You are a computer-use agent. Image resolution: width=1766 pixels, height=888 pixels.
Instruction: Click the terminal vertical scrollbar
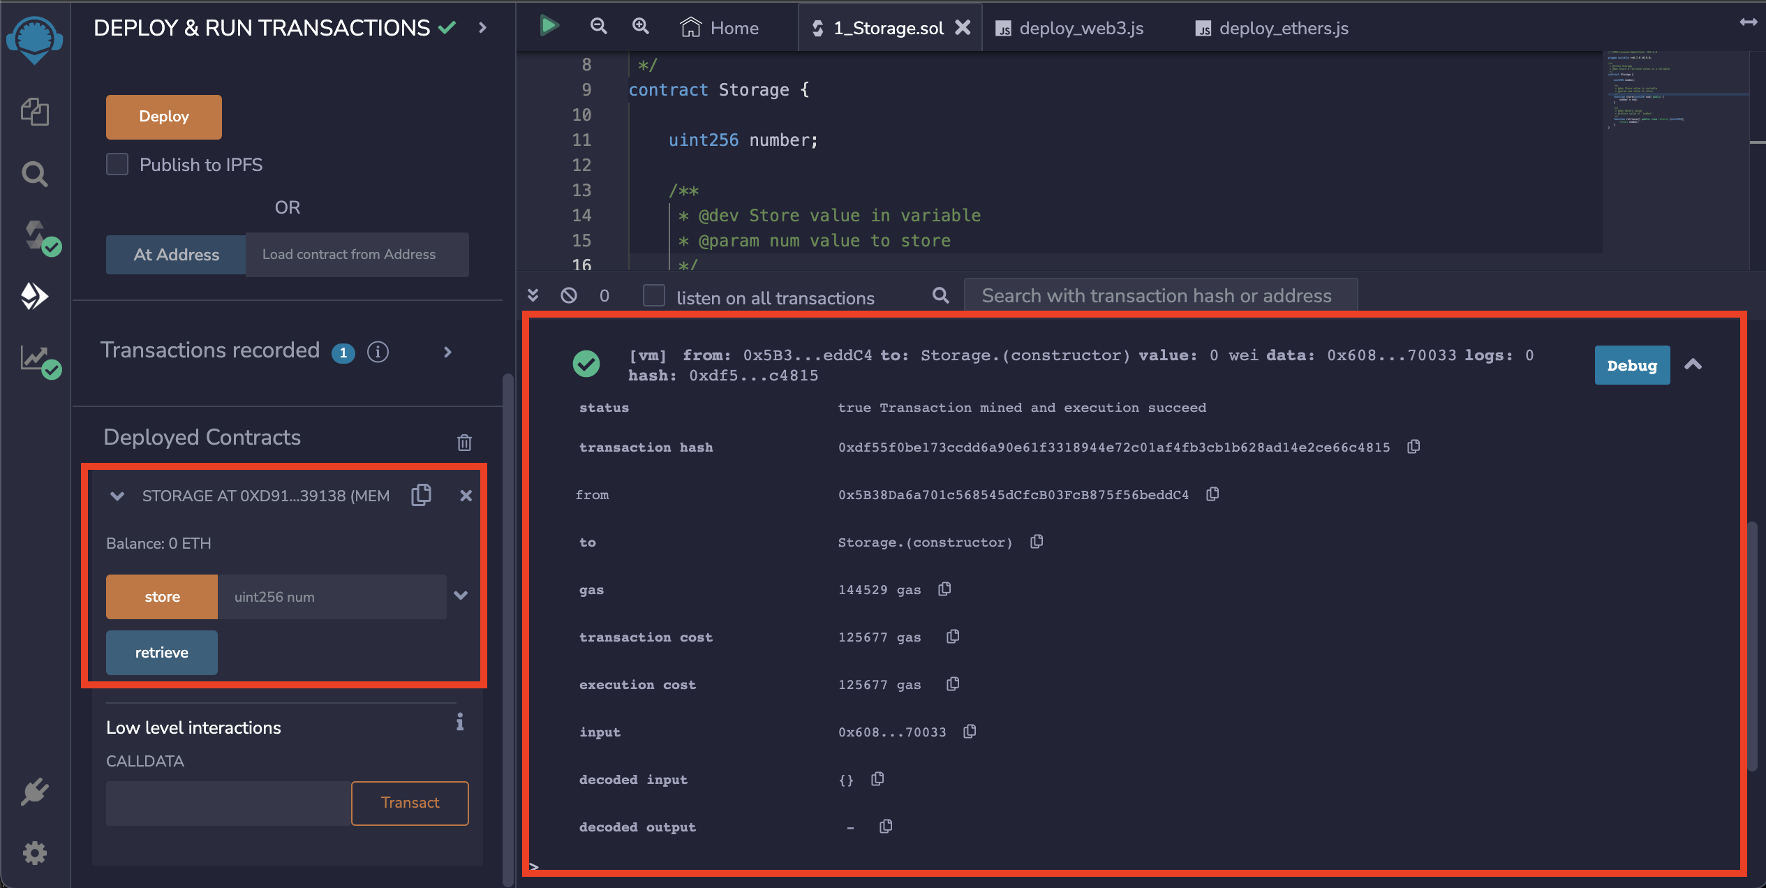[1752, 646]
